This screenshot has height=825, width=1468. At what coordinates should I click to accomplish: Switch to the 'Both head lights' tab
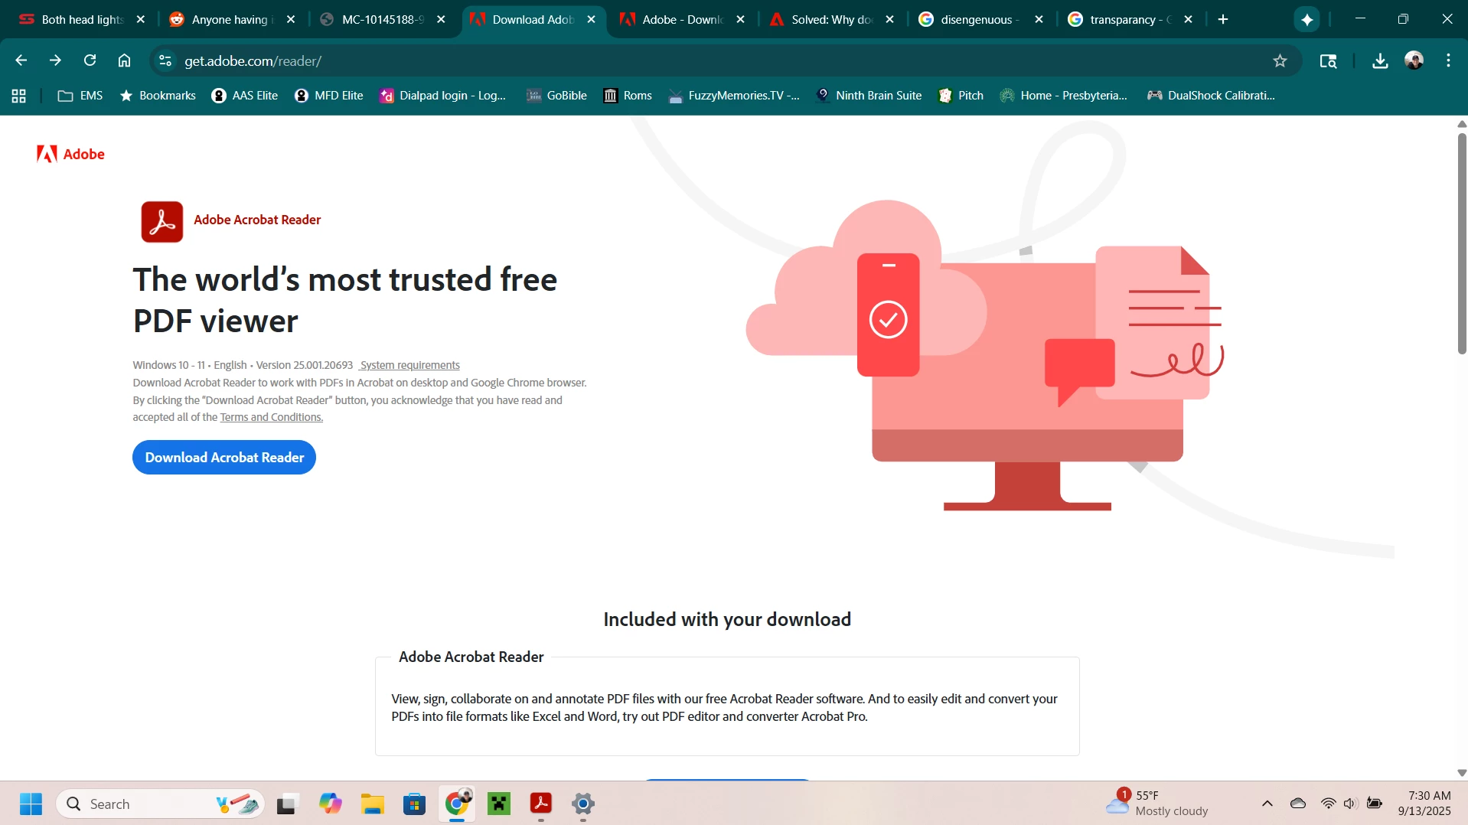(81, 20)
